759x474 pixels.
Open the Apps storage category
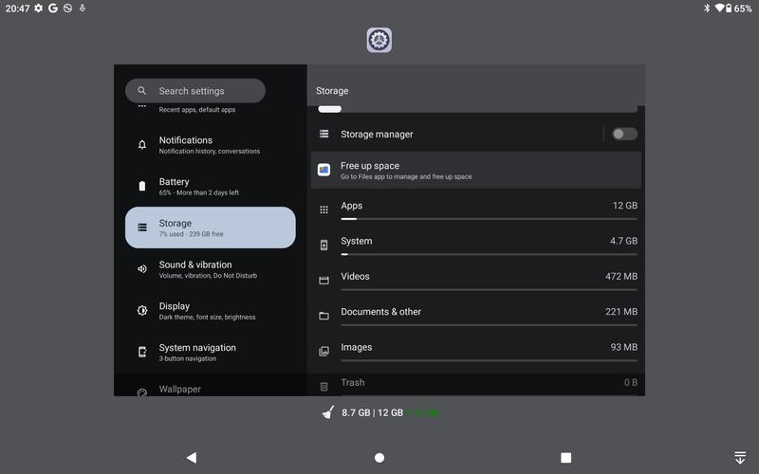(x=476, y=210)
